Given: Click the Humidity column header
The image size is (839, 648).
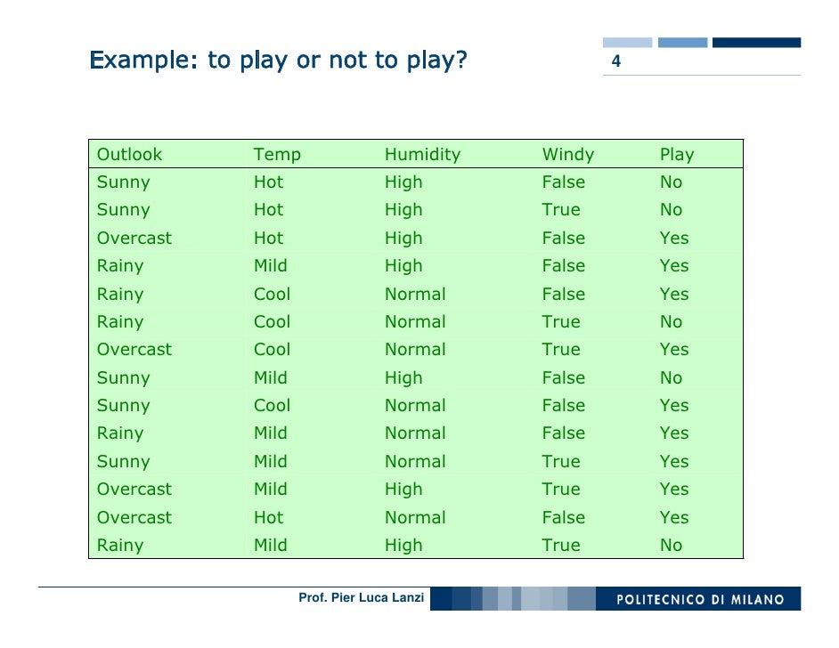Looking at the screenshot, I should coord(422,154).
